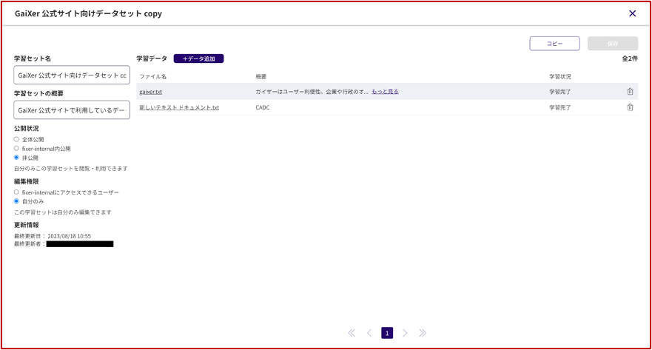This screenshot has width=652, height=350.
Task: Select the 全体公開 radio option
Action: [x=17, y=139]
